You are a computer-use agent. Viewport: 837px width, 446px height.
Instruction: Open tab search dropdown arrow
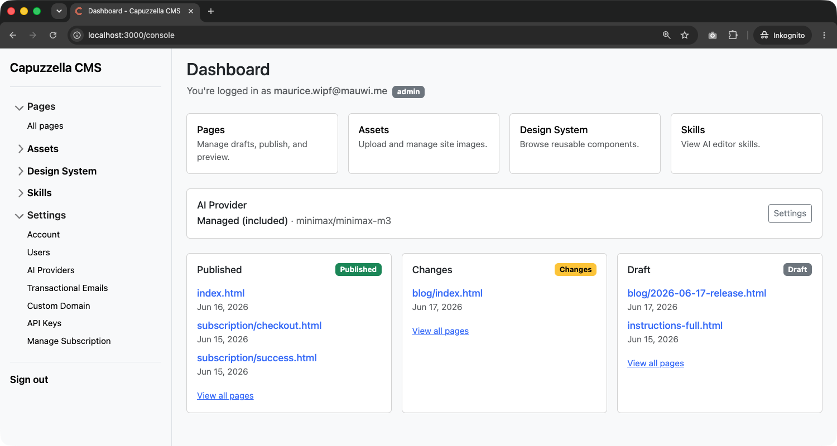coord(59,11)
